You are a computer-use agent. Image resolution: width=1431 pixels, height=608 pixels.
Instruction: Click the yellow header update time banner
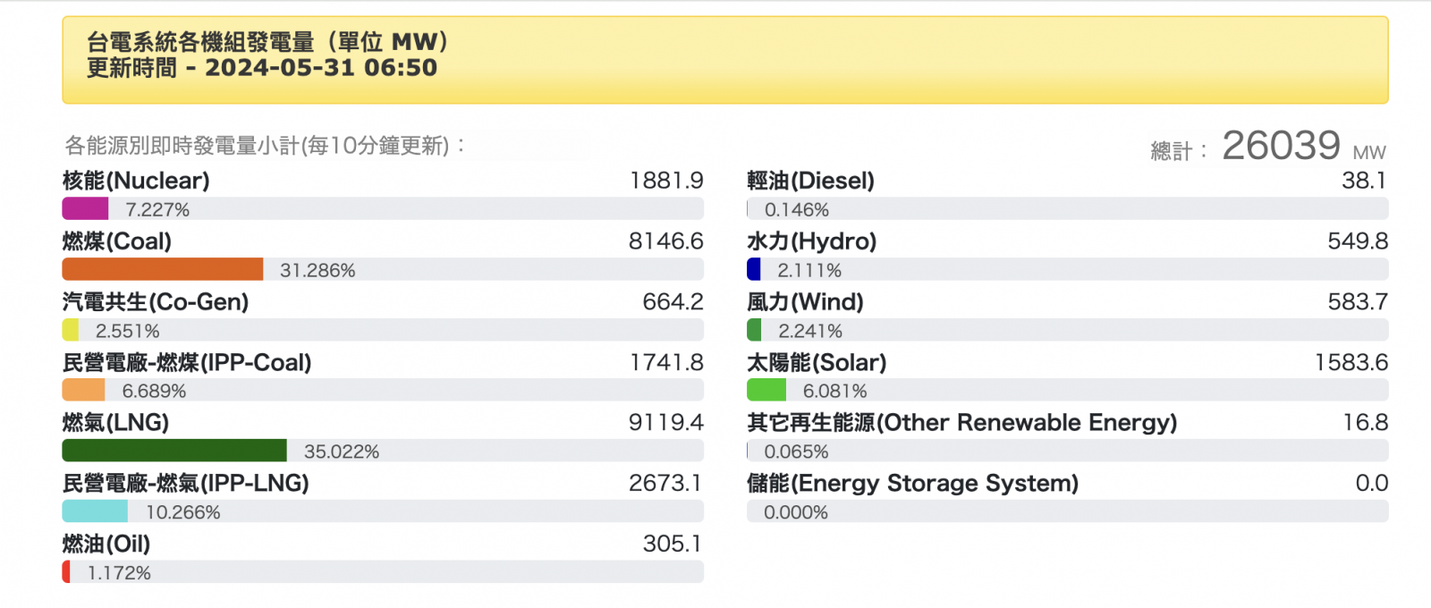tap(724, 59)
